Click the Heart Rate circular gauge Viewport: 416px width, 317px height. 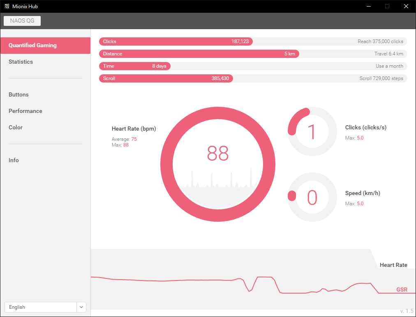(218, 164)
